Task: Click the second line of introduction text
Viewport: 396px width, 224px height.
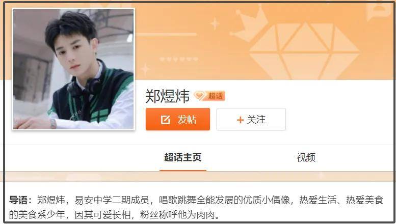Action: click(115, 215)
